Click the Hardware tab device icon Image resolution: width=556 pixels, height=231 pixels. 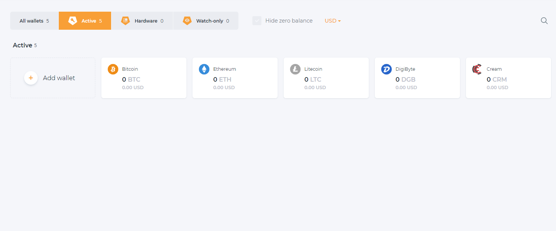[x=125, y=21]
